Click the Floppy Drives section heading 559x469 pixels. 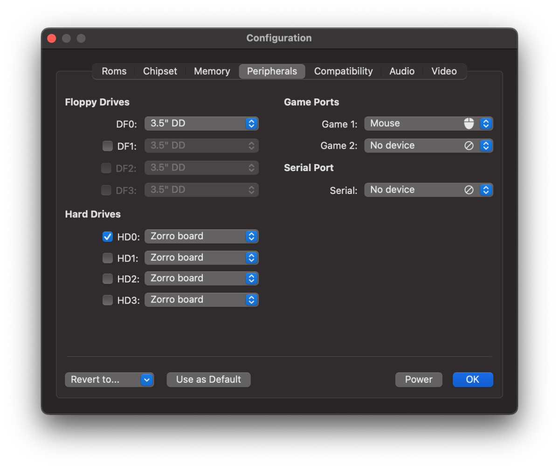[x=97, y=102]
